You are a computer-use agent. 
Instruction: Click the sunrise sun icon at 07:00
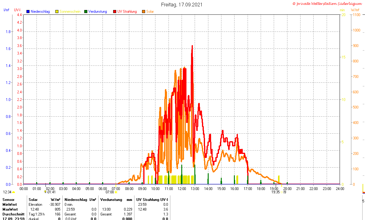click(x=116, y=192)
